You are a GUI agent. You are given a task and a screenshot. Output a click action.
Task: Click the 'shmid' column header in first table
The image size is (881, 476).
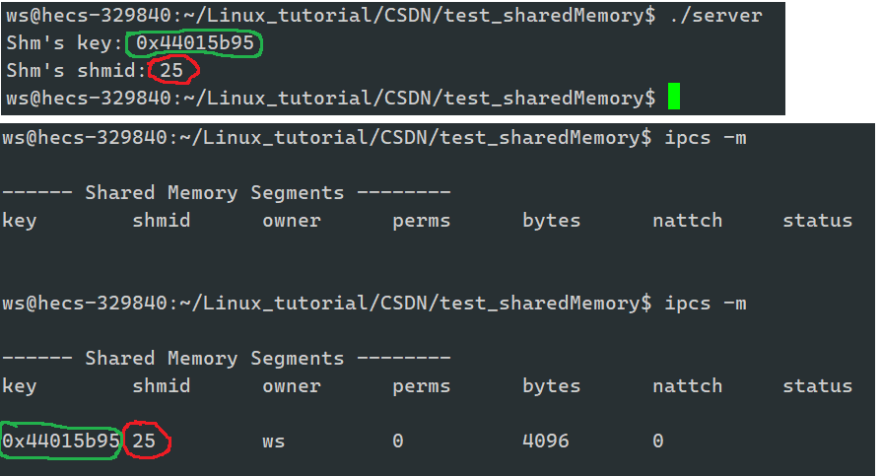162,221
